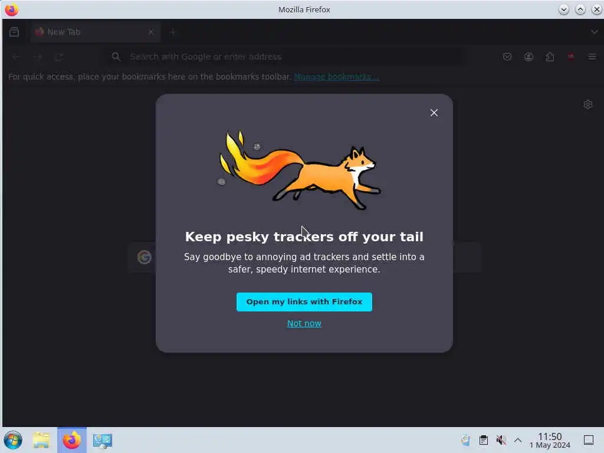Image resolution: width=604 pixels, height=453 pixels.
Task: Open Save to Pocket icon
Action: point(507,57)
